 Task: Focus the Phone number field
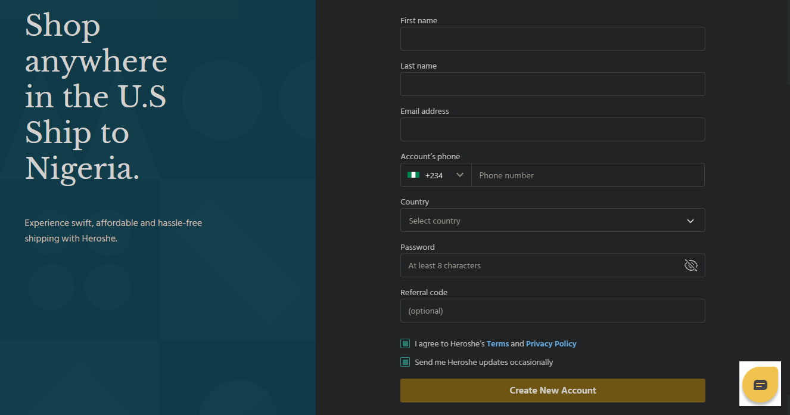(588, 175)
